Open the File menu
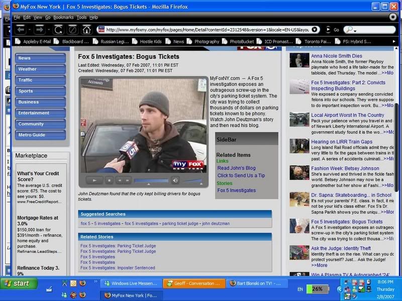This screenshot has height=301, width=402. tap(17, 18)
